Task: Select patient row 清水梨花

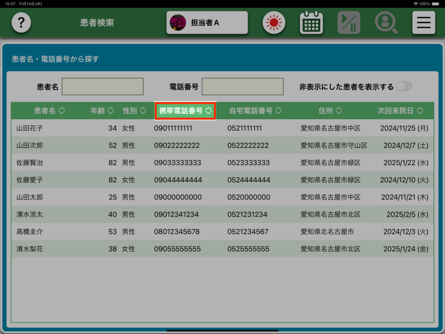Action: pos(30,249)
